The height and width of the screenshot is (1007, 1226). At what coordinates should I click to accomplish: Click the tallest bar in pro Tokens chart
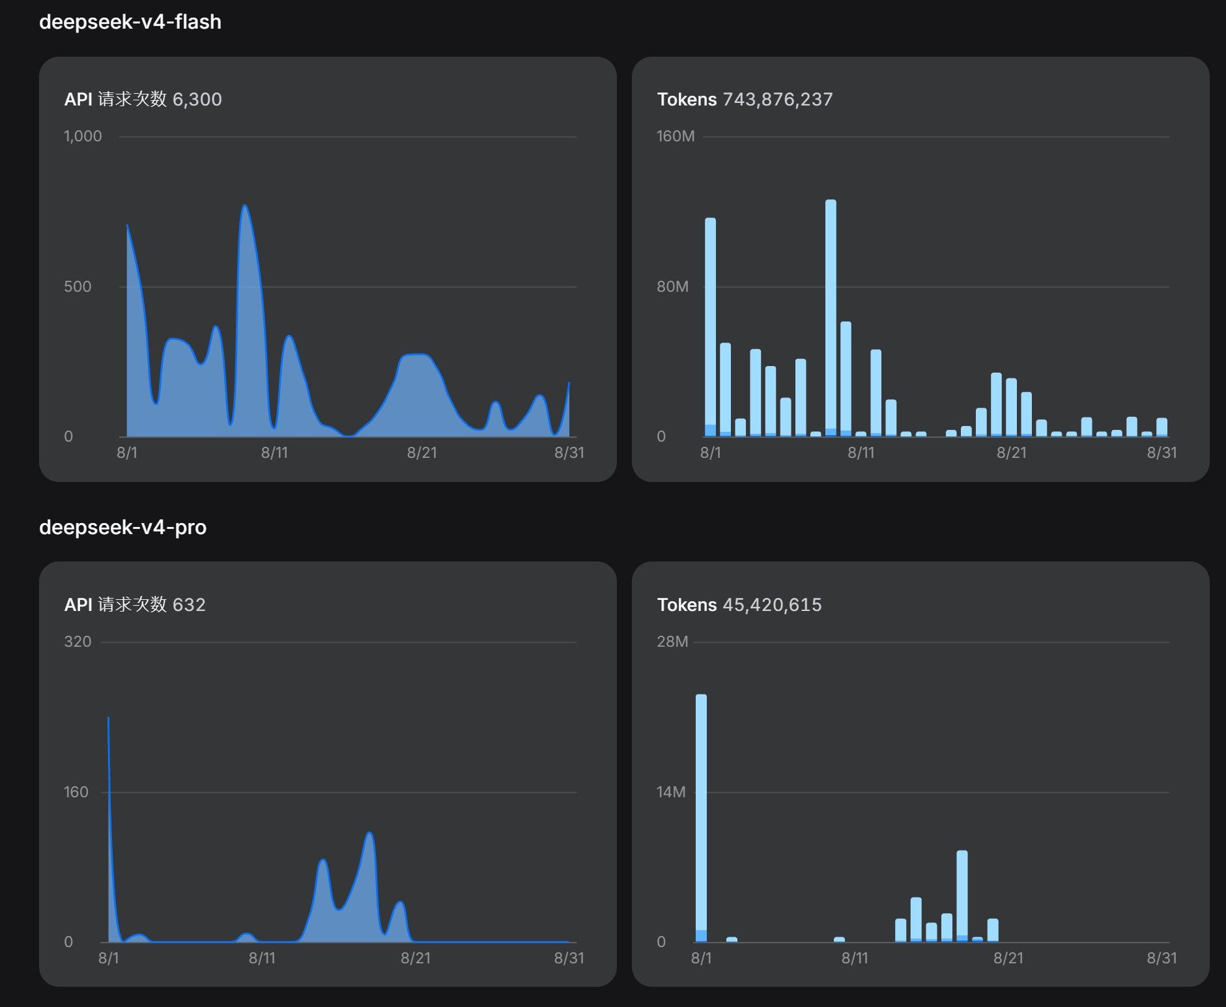(x=701, y=818)
